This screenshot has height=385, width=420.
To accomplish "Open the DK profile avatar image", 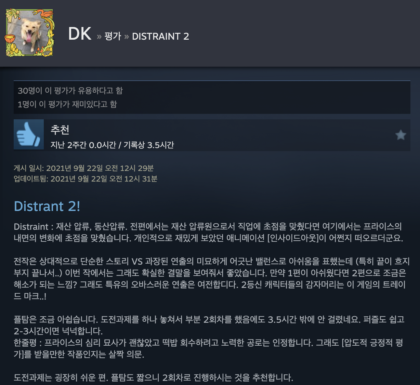I will click(x=29, y=33).
